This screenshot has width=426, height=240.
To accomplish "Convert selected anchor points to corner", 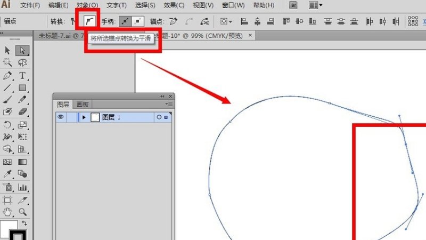I will coord(73,21).
